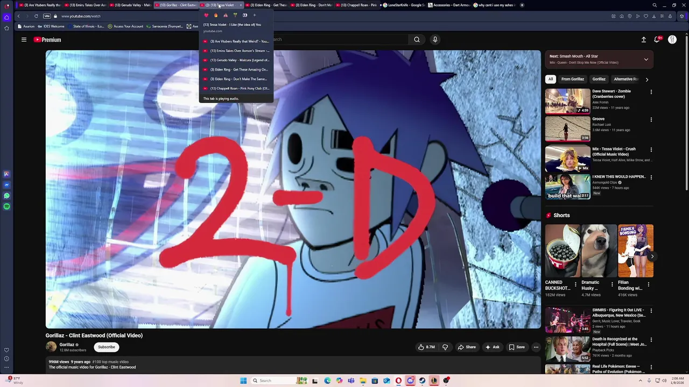
Task: Select the All filter chip
Action: (551, 79)
